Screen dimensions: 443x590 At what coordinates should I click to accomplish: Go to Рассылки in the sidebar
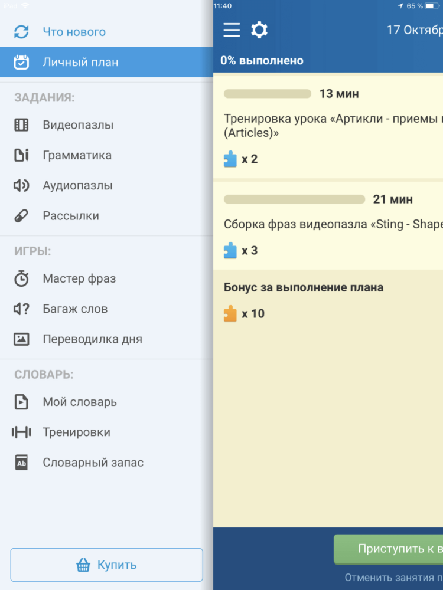click(106, 215)
